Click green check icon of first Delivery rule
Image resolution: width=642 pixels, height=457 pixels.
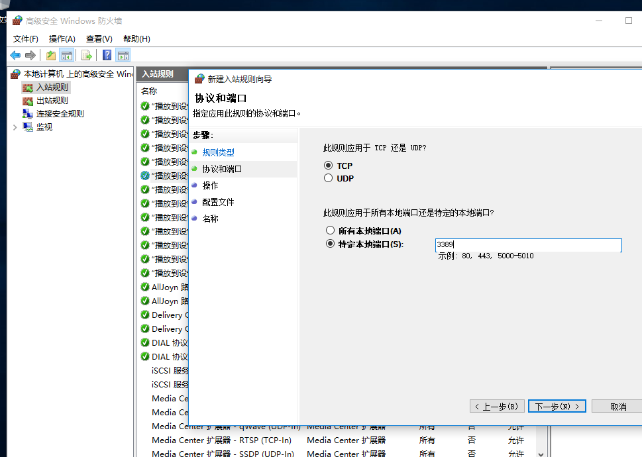coord(145,315)
